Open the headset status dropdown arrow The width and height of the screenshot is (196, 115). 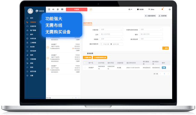coord(131,9)
